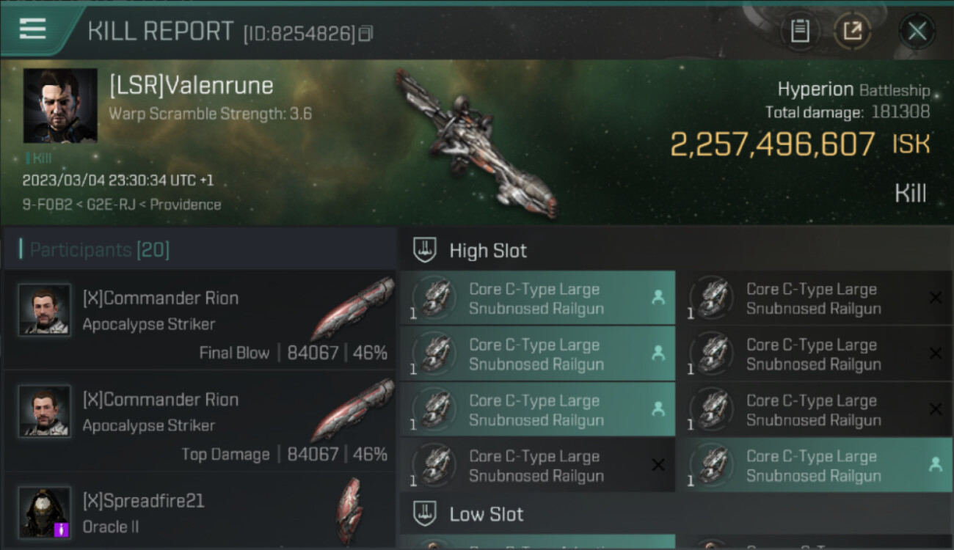Close the kill report window

(x=917, y=32)
